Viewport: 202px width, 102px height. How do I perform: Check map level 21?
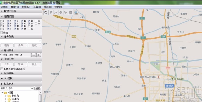[x=36, y=24]
